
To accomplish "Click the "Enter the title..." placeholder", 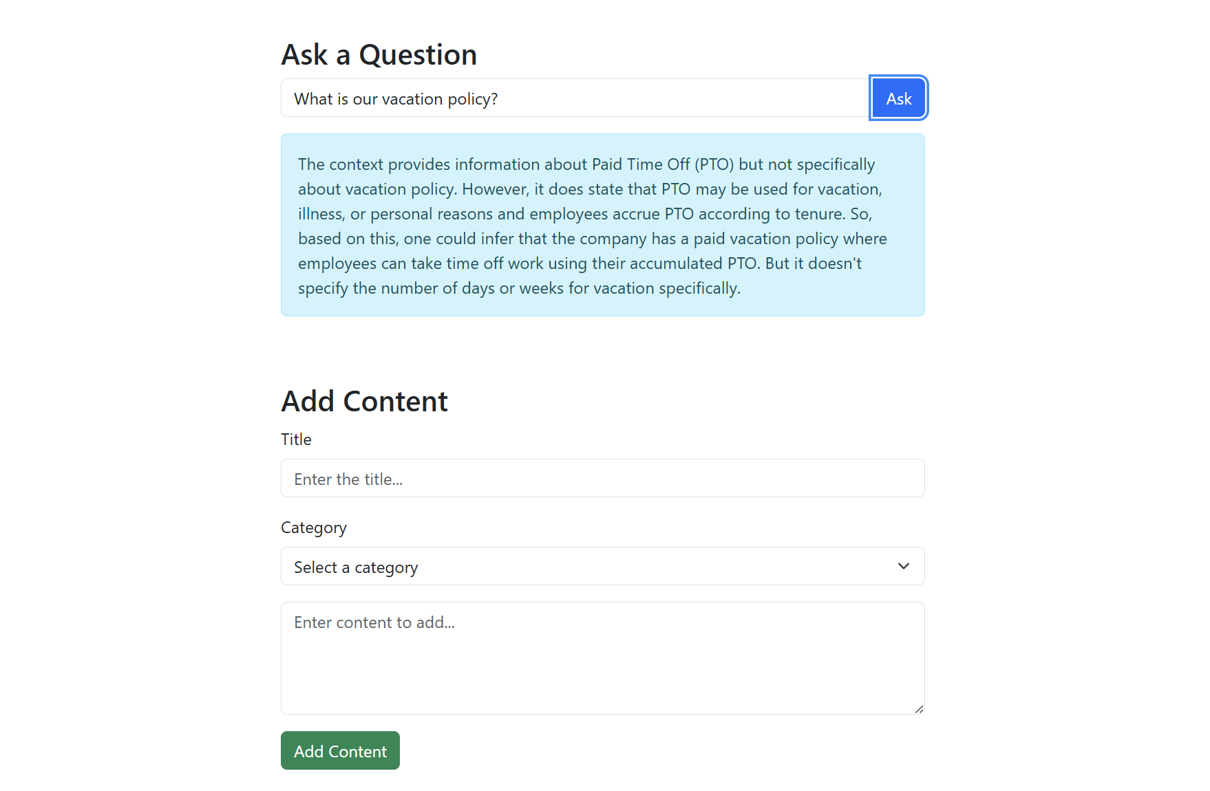I will pos(348,479).
